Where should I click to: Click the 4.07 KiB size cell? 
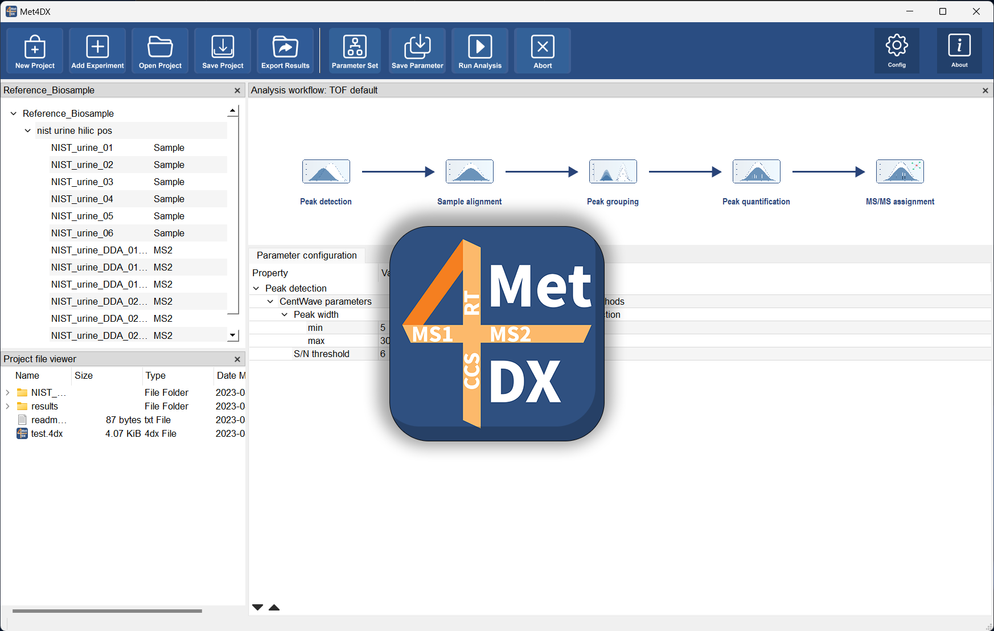click(x=123, y=433)
